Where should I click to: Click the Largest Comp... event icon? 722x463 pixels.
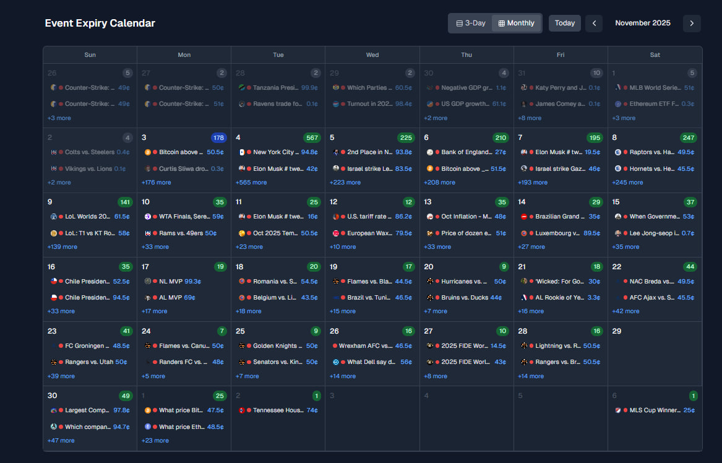[x=53, y=410]
